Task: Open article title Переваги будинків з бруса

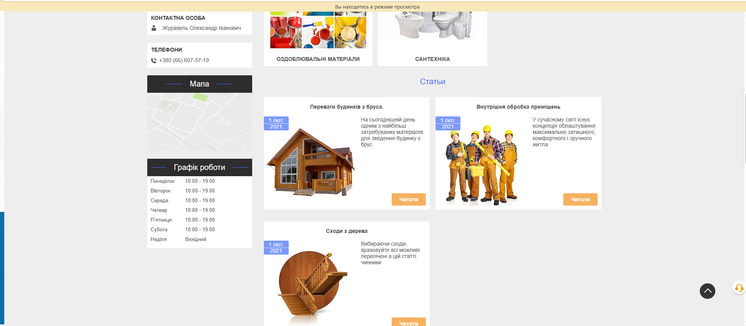Action: pyautogui.click(x=346, y=107)
